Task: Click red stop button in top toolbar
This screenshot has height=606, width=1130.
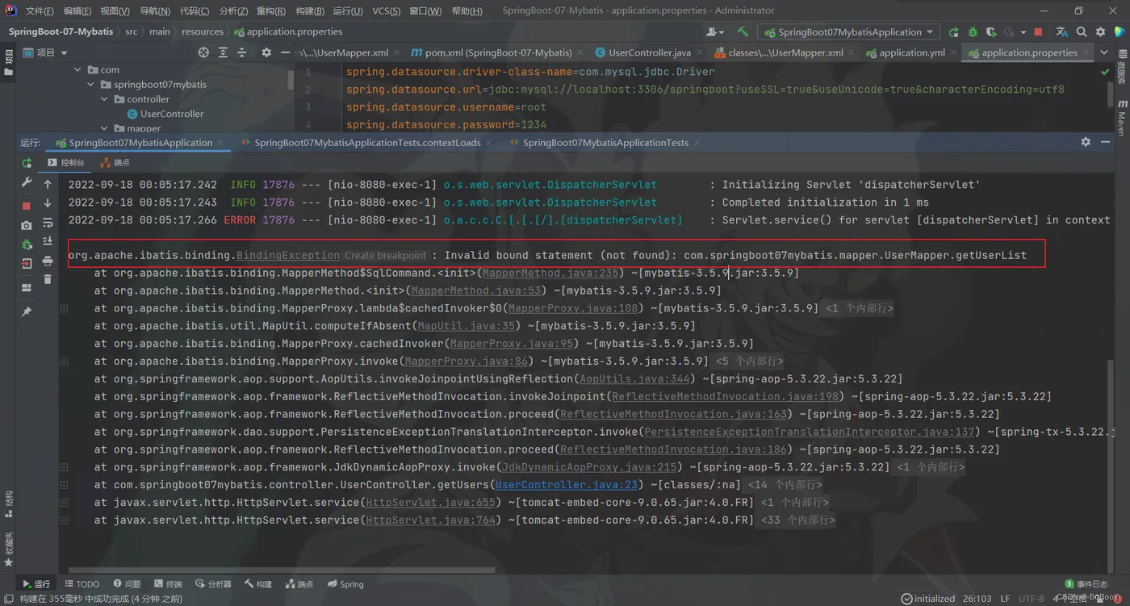Action: click(x=1038, y=32)
